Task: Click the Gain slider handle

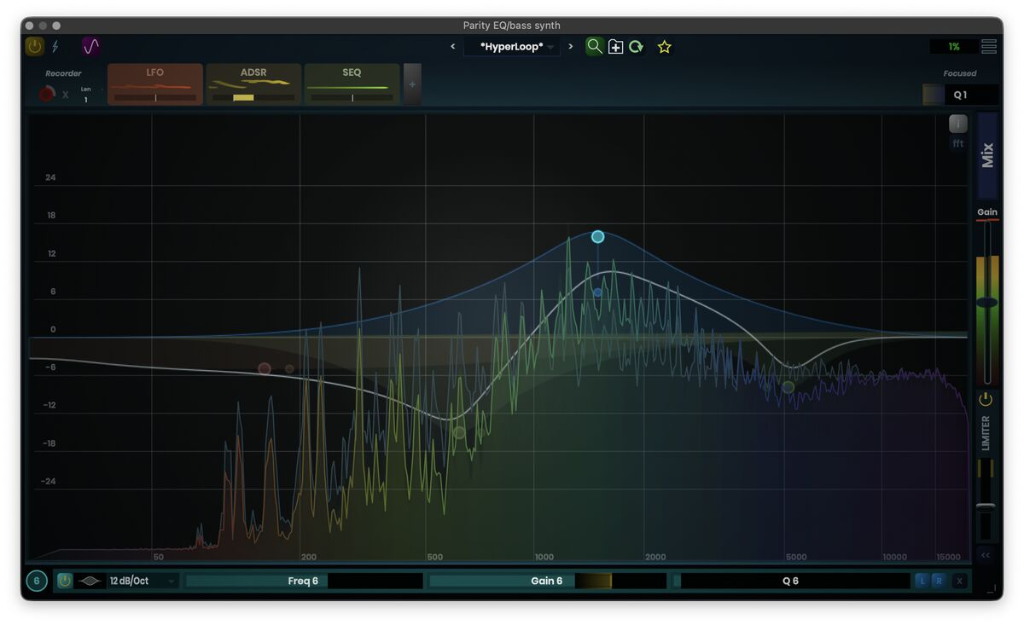Action: (986, 303)
